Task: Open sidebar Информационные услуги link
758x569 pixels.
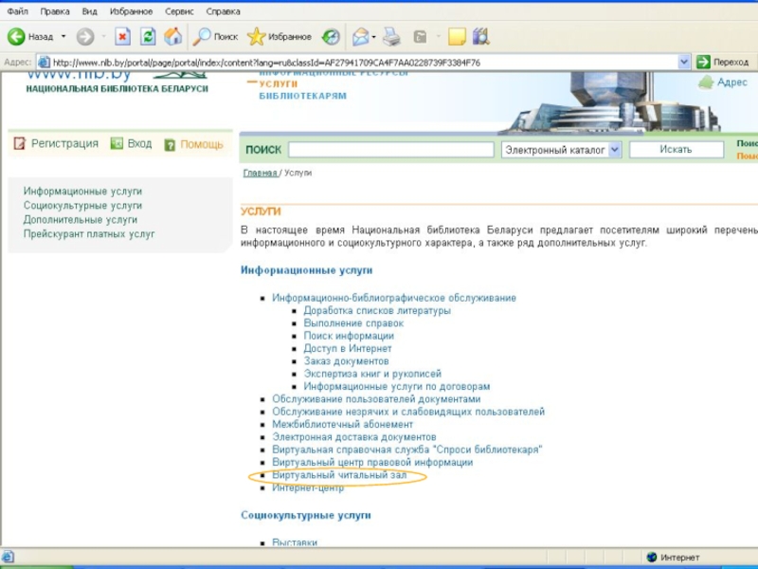Action: pos(82,192)
